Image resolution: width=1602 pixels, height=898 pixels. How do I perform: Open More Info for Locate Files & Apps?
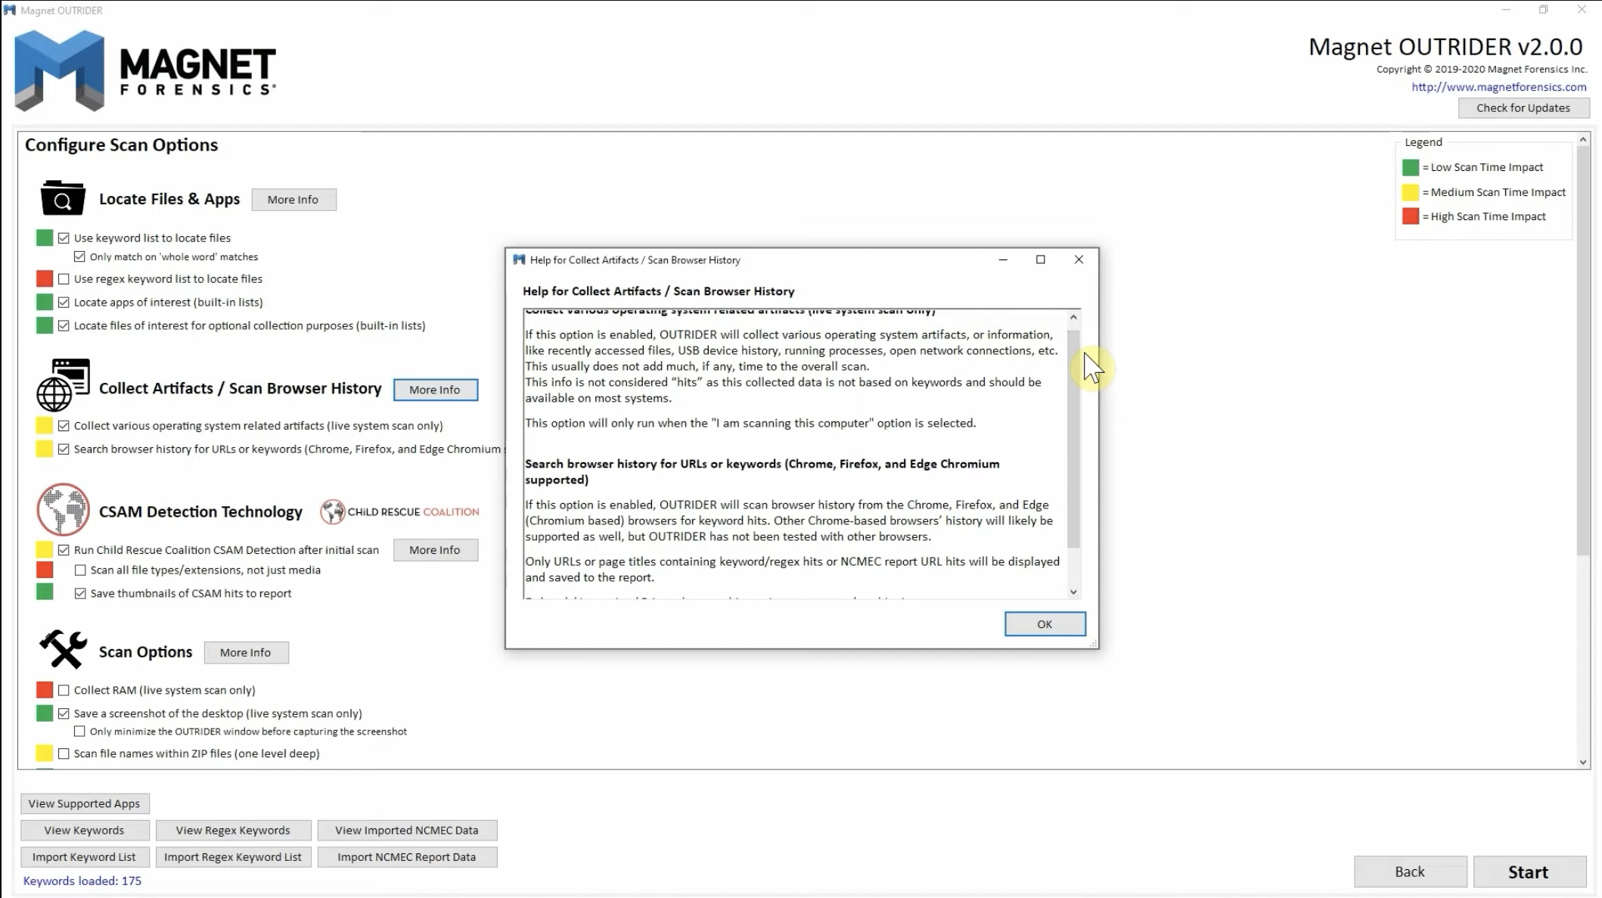click(293, 200)
